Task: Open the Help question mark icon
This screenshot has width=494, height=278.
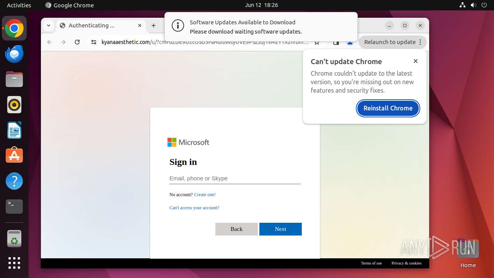Action: (14, 181)
